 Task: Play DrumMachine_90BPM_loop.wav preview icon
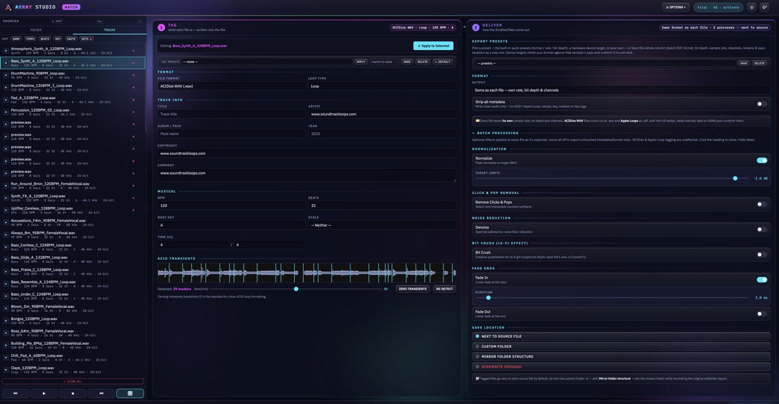coord(6,75)
